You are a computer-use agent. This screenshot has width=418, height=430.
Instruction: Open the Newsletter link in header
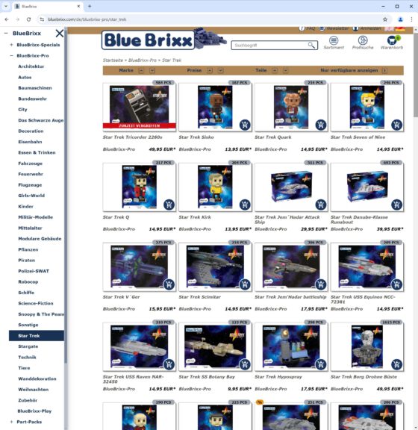[x=334, y=28]
